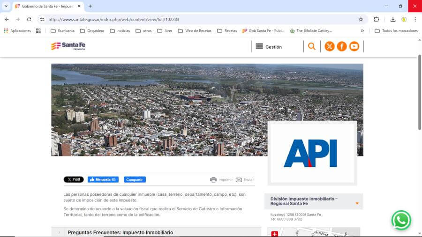The height and width of the screenshot is (237, 422).
Task: View site information icon in address bar
Action: [x=42, y=19]
